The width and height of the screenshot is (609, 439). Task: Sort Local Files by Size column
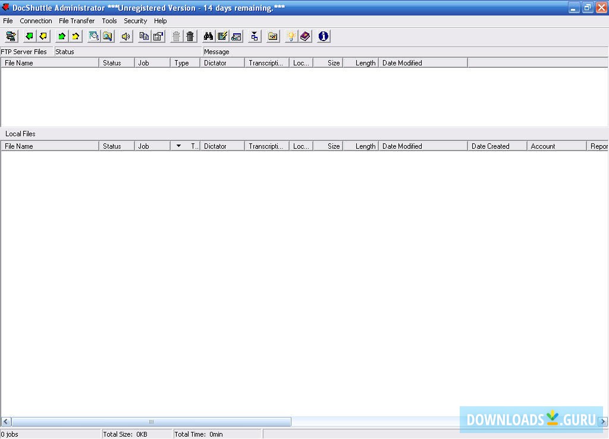tap(328, 146)
